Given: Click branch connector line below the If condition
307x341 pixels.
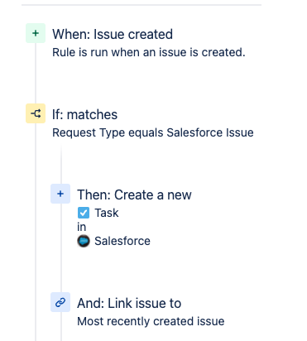Looking at the screenshot, I should tap(61, 165).
